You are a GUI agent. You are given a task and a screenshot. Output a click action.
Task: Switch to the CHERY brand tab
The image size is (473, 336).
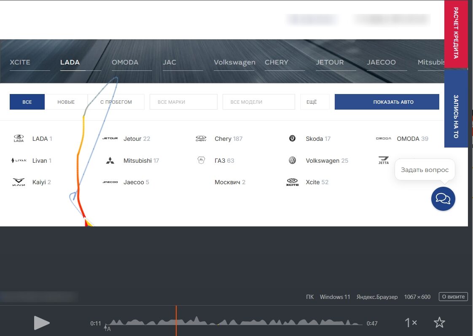pos(277,62)
